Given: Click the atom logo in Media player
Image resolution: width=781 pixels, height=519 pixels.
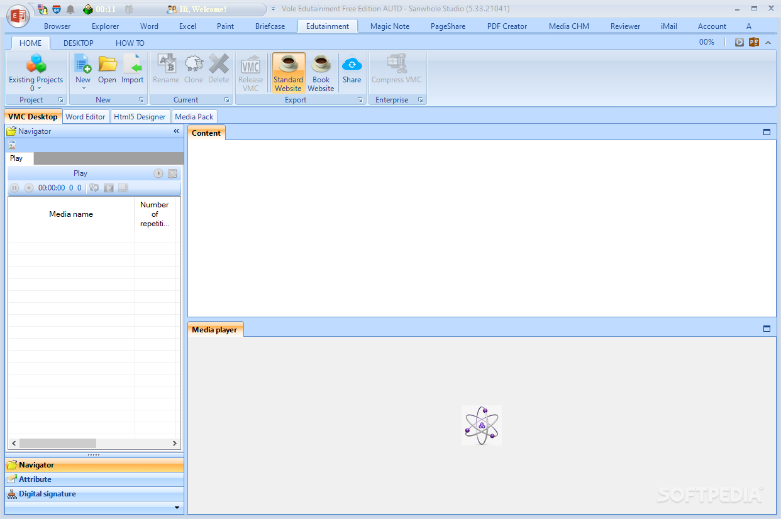Looking at the screenshot, I should [x=482, y=425].
